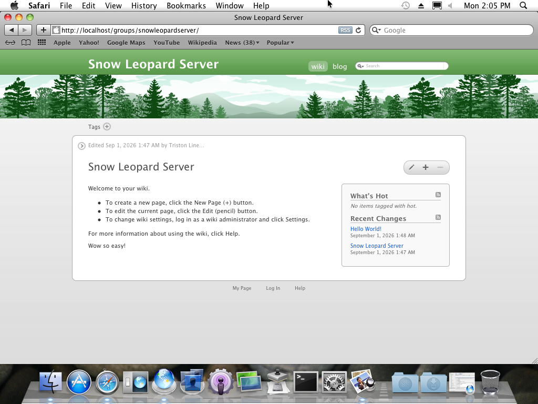
Task: Go back with the Safari back arrow
Action: click(12, 30)
